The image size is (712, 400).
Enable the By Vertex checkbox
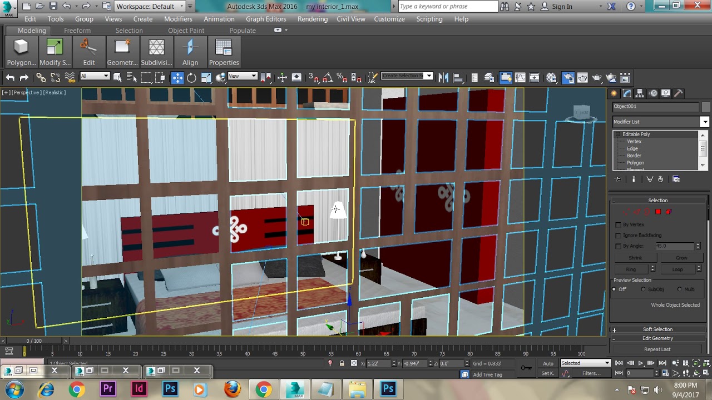tap(618, 224)
